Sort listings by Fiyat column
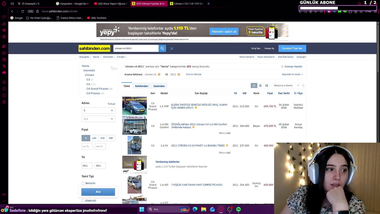The image size is (380, 214). click(x=270, y=93)
